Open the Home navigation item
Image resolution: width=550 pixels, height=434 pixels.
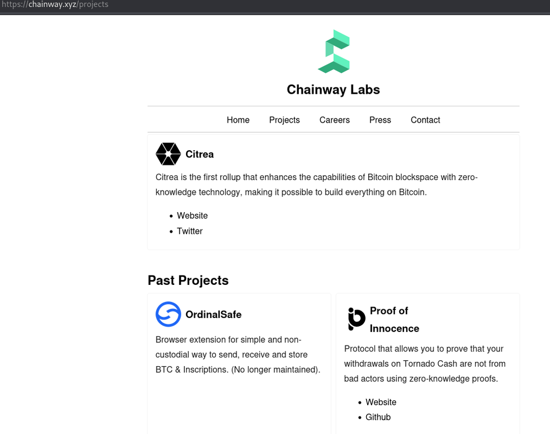[x=238, y=120]
